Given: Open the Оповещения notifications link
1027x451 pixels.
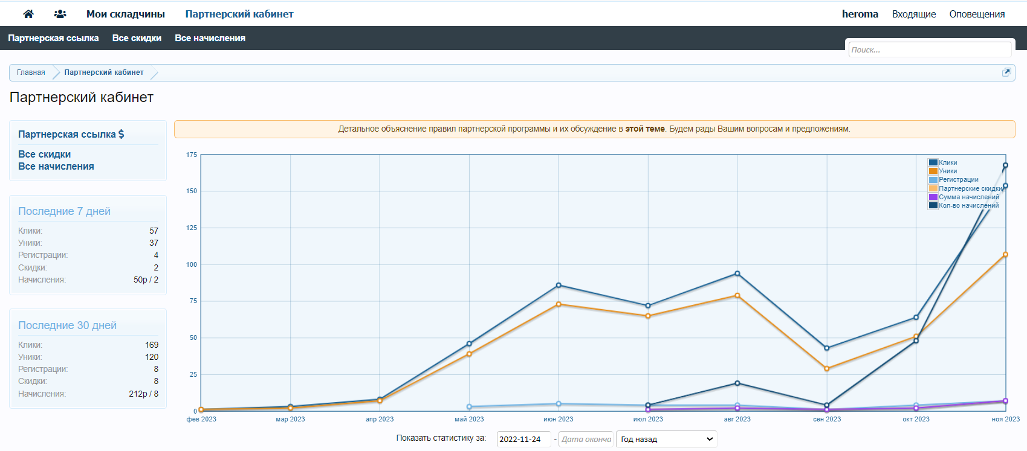Looking at the screenshot, I should pos(977,14).
